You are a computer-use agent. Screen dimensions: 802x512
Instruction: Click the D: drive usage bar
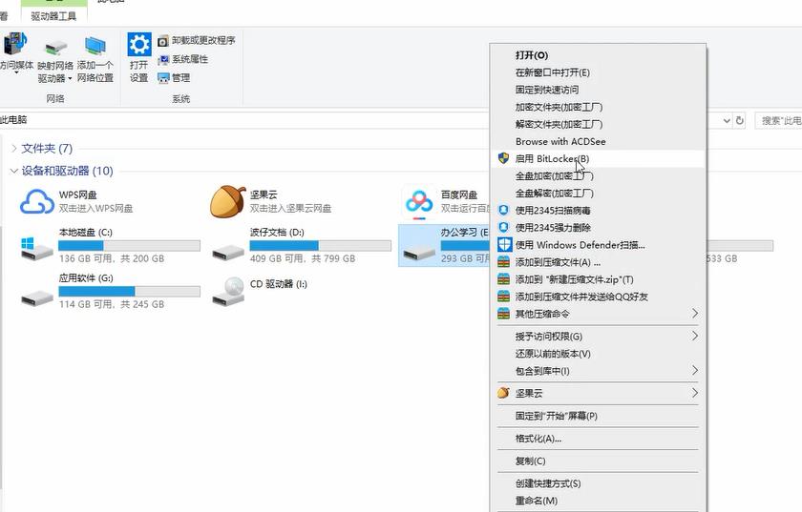tap(320, 245)
